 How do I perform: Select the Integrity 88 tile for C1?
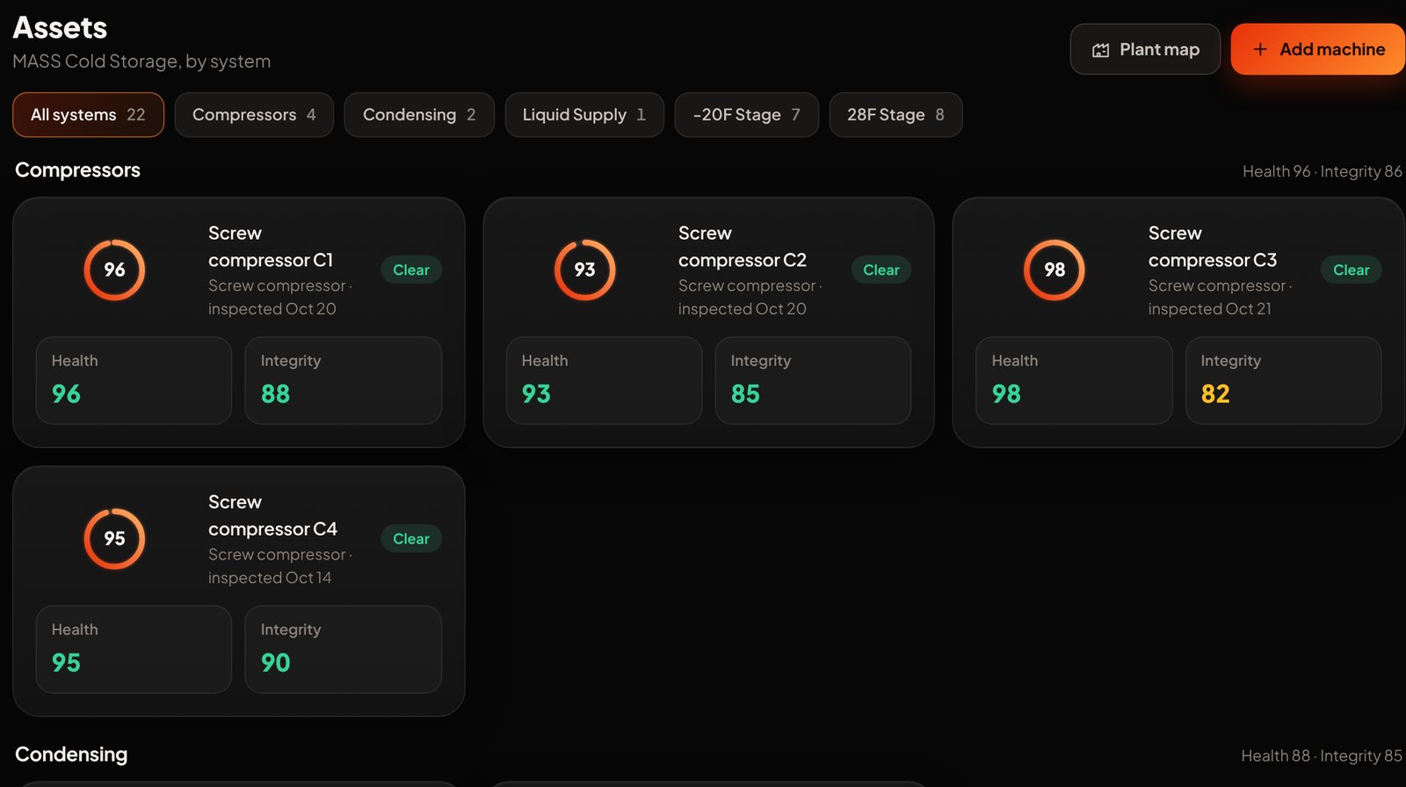[343, 380]
